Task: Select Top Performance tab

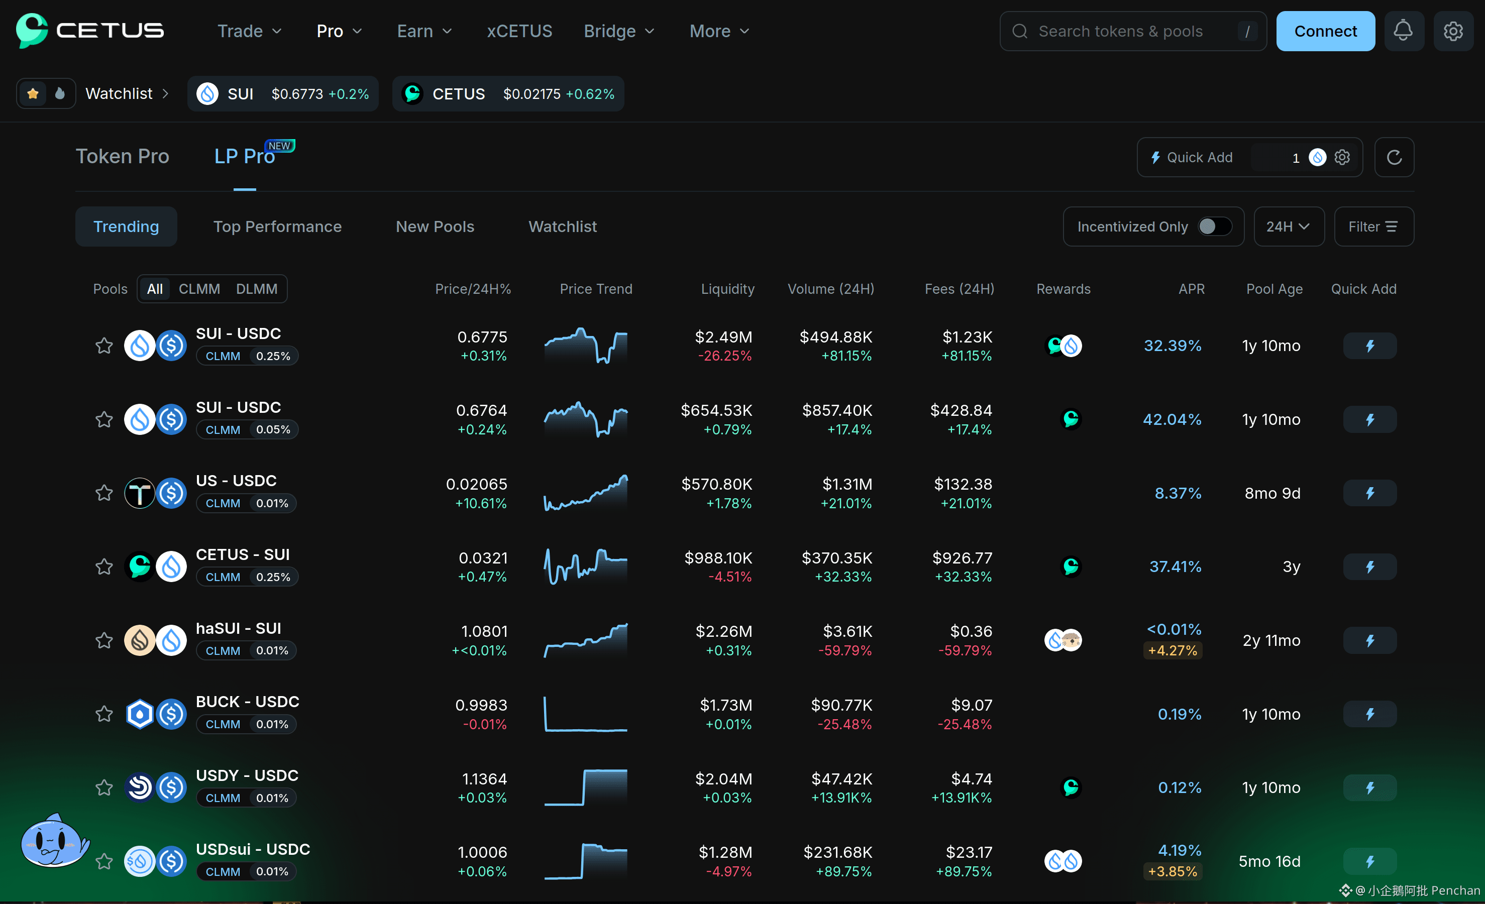Action: (277, 227)
